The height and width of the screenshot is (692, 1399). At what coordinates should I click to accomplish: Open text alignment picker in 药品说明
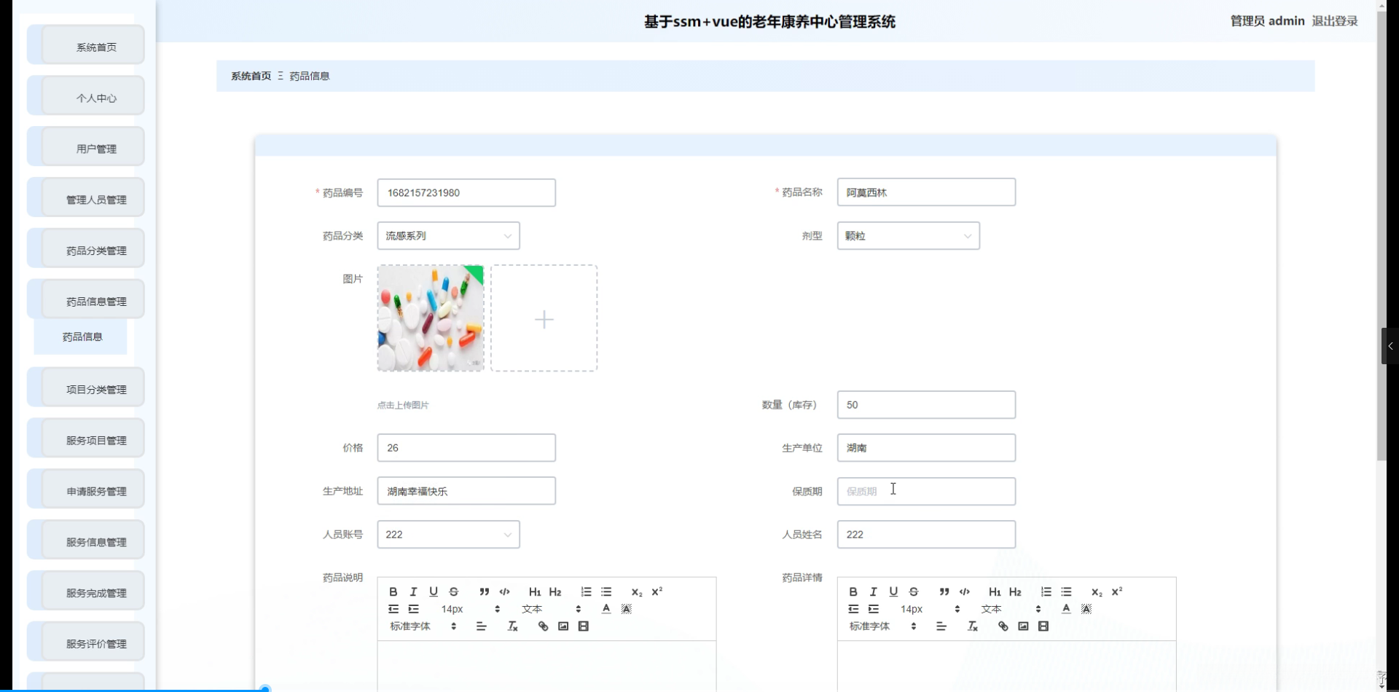coord(482,626)
